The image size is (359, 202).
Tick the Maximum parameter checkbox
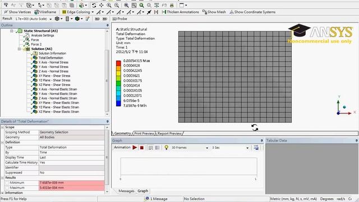coord(7,187)
